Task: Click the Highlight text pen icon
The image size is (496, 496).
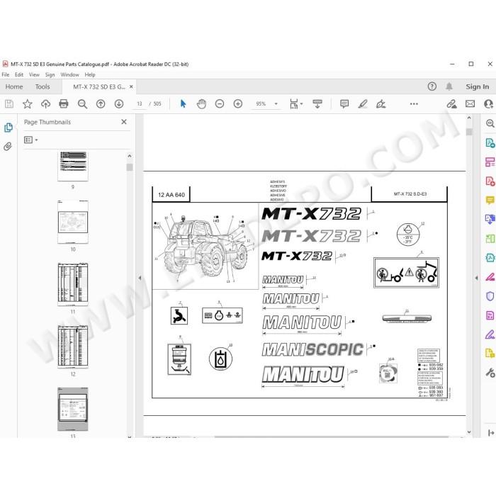Action: (x=363, y=103)
